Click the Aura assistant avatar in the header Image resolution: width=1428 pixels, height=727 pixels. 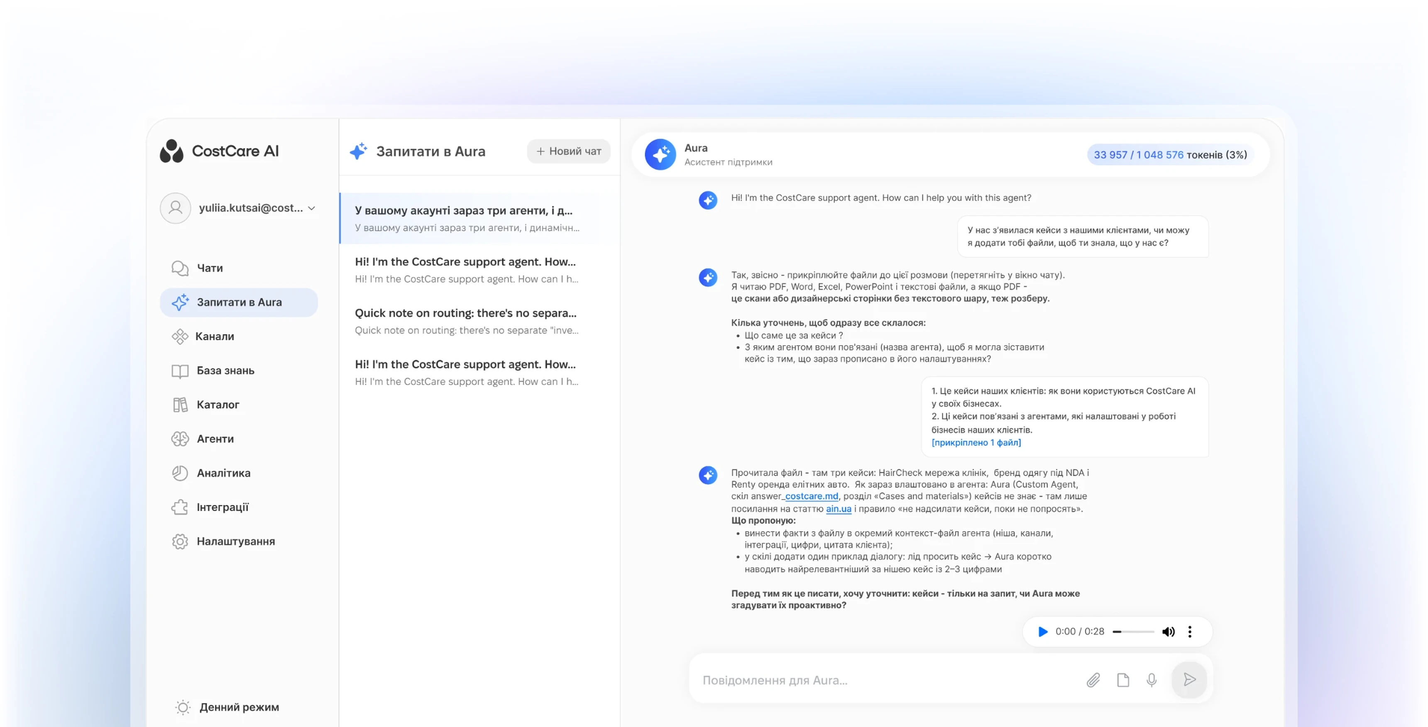[660, 155]
